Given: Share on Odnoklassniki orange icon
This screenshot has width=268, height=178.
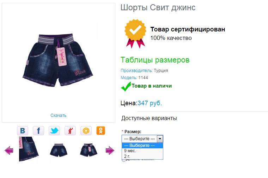Looking at the screenshot, I should pos(100,131).
